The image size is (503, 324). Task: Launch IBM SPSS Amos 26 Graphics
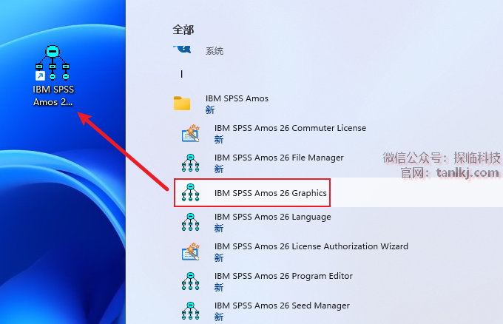[271, 193]
